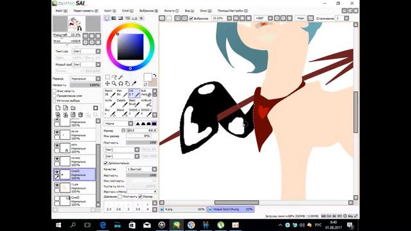
Task: Show the HSV slider panel
Action: pos(121,18)
